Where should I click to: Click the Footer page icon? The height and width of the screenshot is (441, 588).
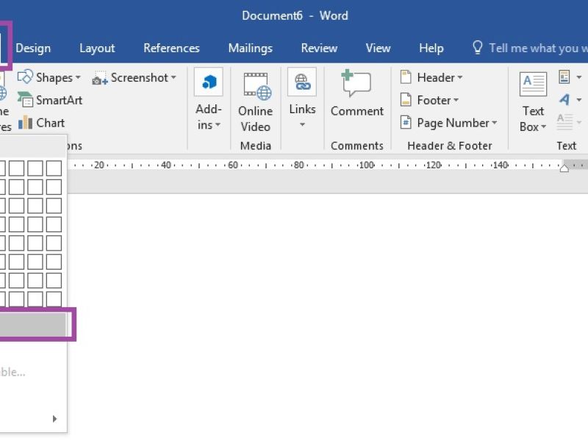pos(406,100)
